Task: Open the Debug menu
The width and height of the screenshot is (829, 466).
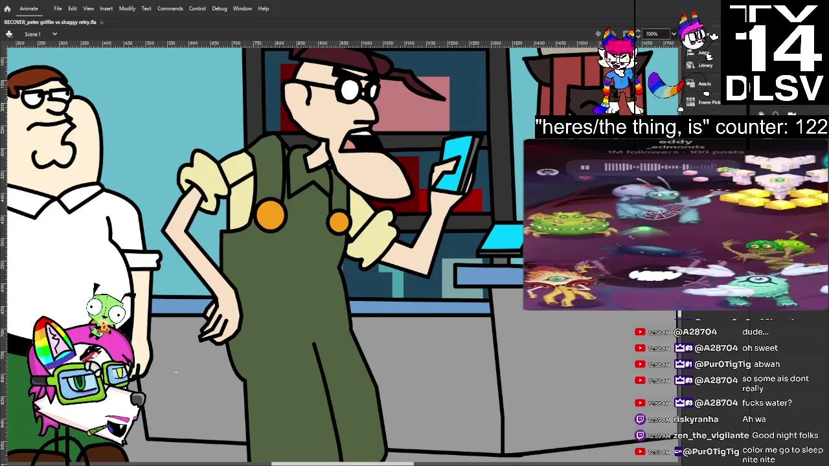Action: [220, 8]
